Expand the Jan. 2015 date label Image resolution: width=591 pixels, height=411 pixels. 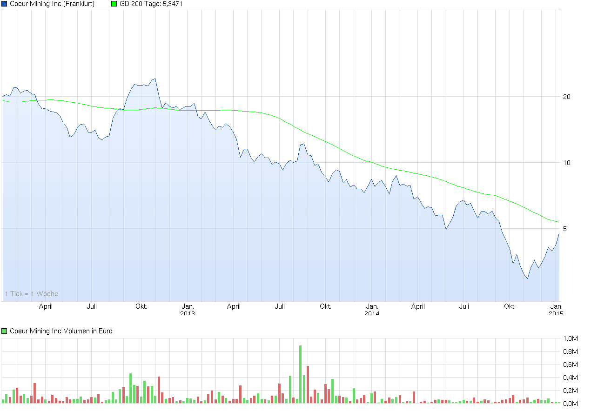[557, 309]
